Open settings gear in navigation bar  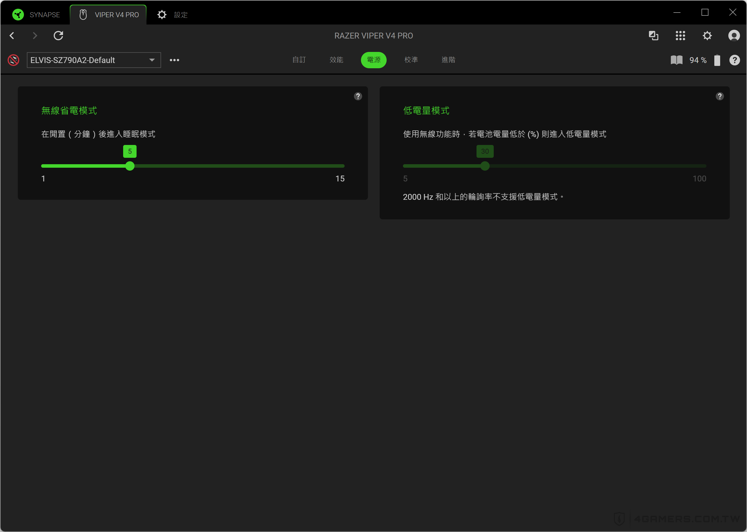pyautogui.click(x=707, y=35)
